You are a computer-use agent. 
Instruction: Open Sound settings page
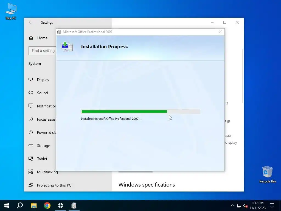coord(43,93)
